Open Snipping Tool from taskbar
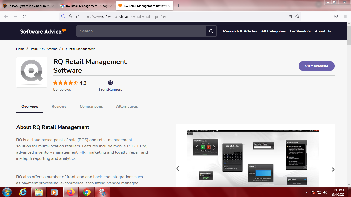 (102, 192)
